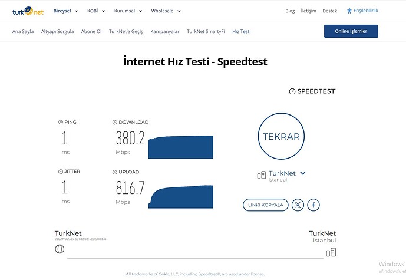The height and width of the screenshot is (280, 406).
Task: Click the download value 380.2
Action: coord(130,138)
